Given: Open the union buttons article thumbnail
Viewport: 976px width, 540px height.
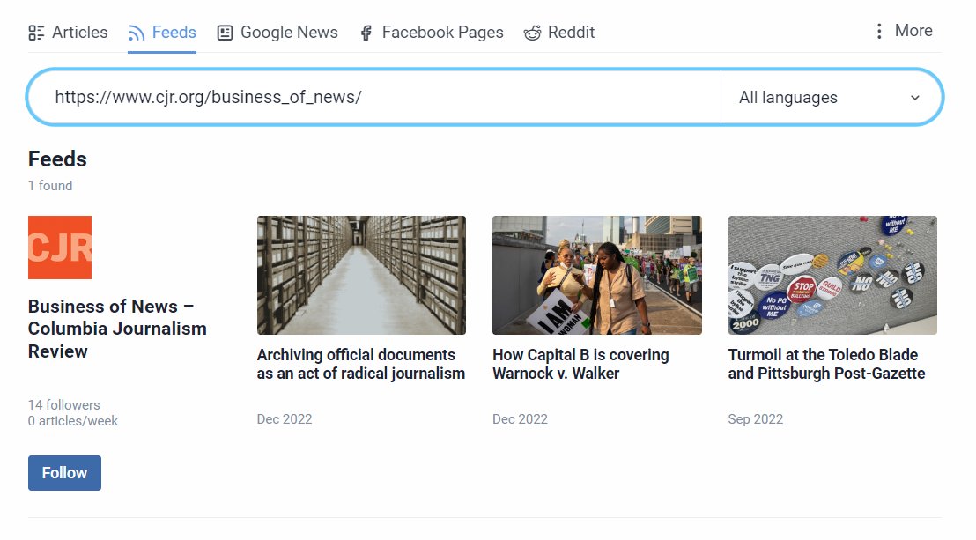Looking at the screenshot, I should pyautogui.click(x=832, y=276).
